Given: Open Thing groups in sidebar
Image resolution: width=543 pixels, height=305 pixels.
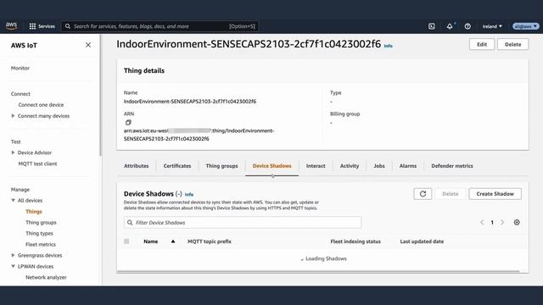Looking at the screenshot, I should (41, 222).
